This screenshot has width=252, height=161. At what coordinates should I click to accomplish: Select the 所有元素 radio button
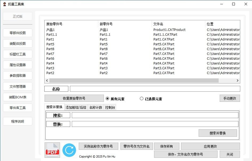[108, 99]
